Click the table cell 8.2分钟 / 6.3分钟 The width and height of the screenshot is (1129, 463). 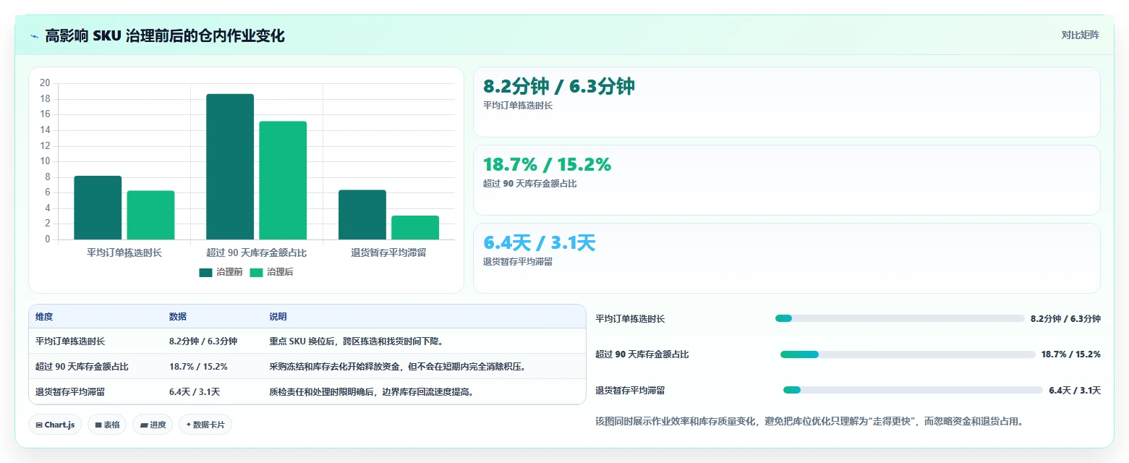(203, 341)
